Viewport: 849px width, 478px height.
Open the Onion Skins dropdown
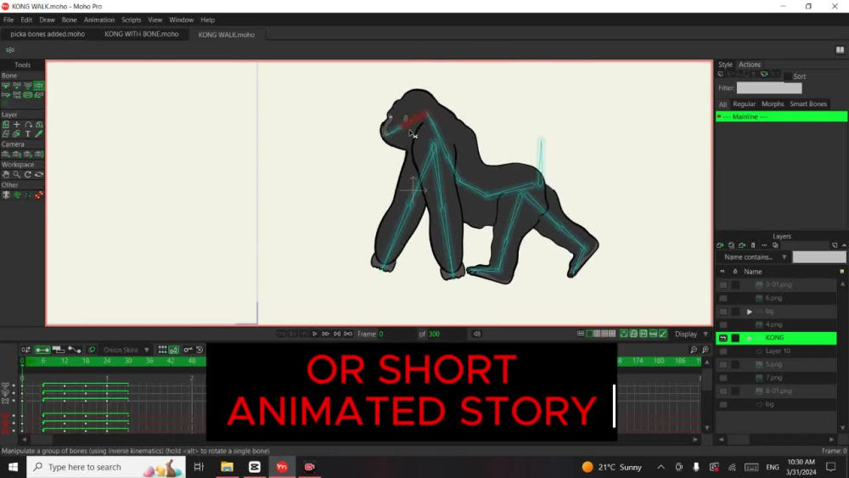tap(127, 350)
